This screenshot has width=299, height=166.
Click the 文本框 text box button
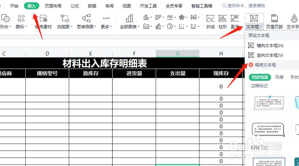tap(254, 21)
